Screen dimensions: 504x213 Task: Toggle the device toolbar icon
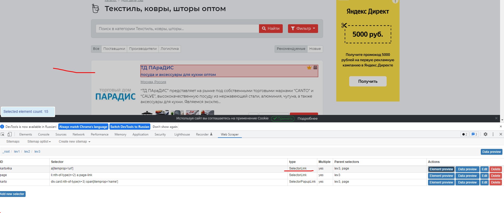(x=9, y=134)
